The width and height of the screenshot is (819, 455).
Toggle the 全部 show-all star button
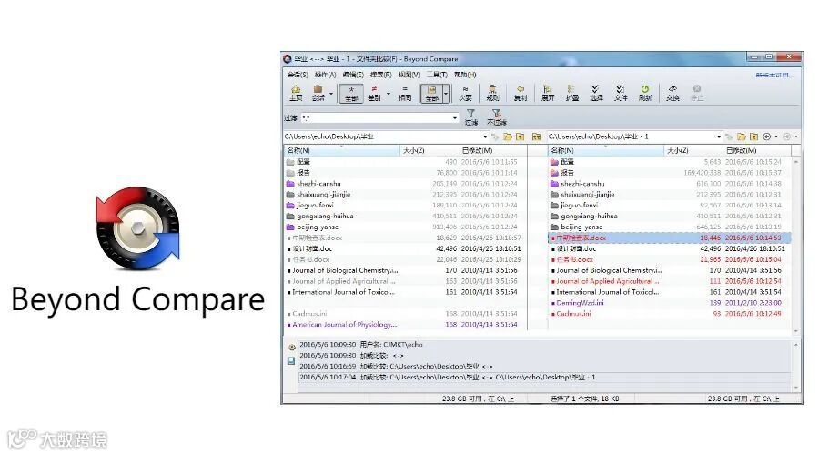[351, 94]
